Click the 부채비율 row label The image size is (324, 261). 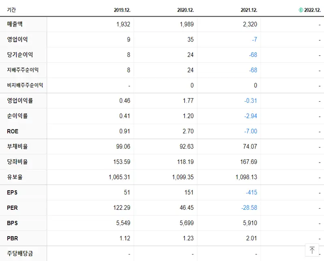click(17, 146)
